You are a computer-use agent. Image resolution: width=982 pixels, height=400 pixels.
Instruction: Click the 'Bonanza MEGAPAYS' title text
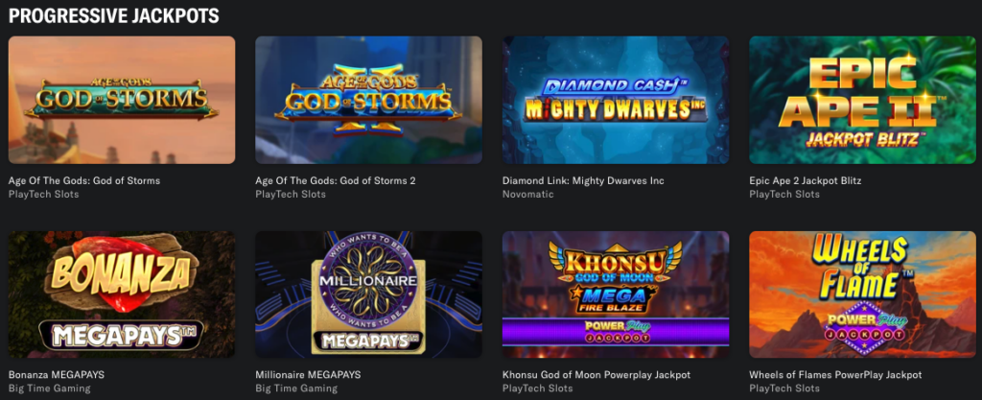pos(57,375)
